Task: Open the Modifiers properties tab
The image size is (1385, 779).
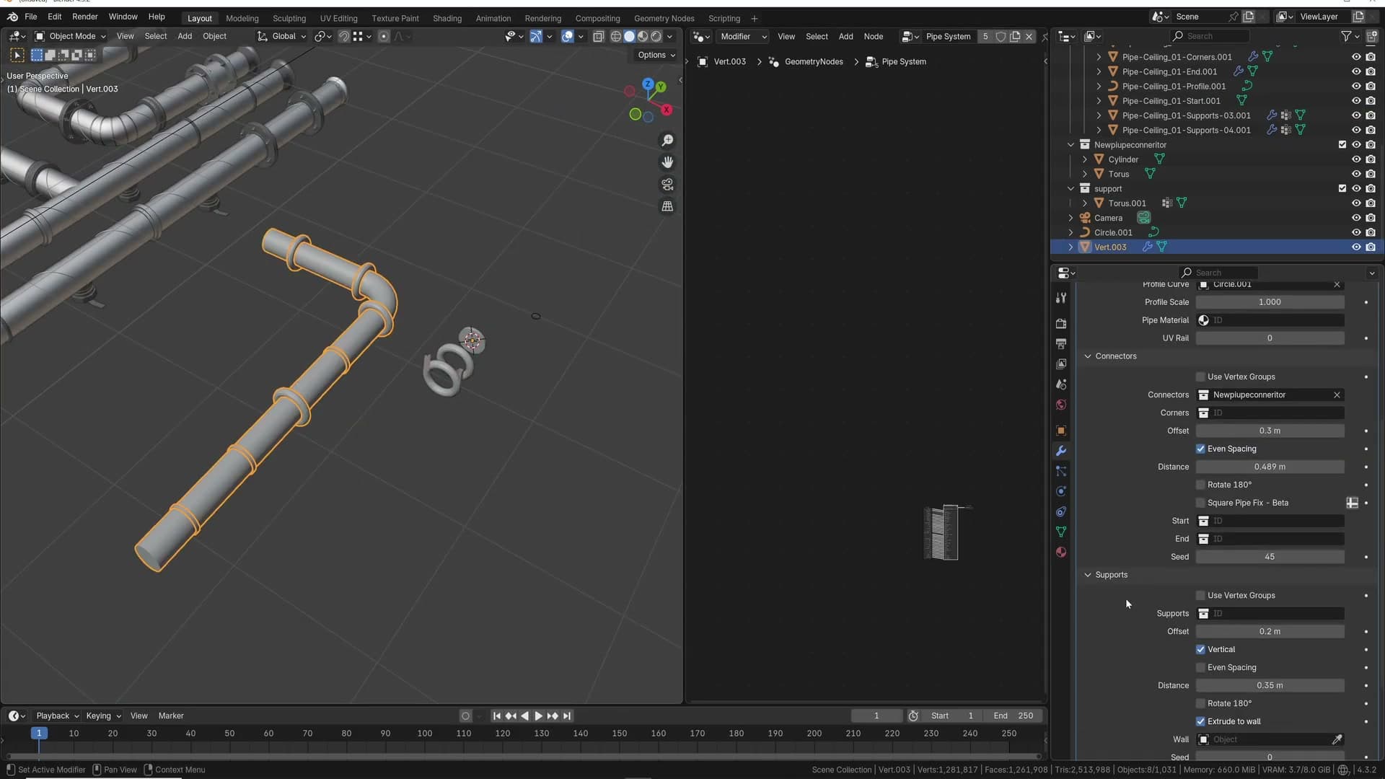Action: pos(1061,451)
